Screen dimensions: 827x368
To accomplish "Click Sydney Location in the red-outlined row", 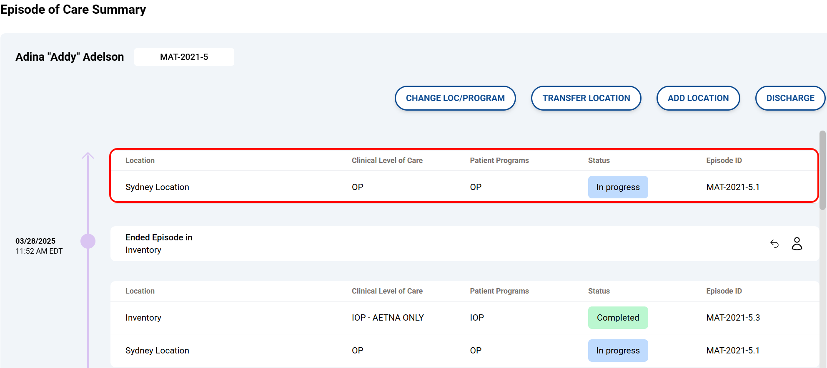I will coord(157,187).
